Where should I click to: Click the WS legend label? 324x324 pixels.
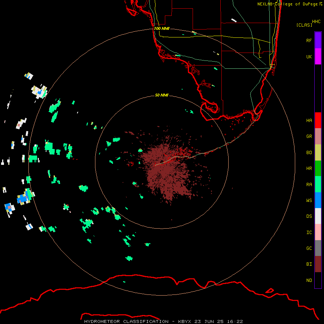(309, 200)
